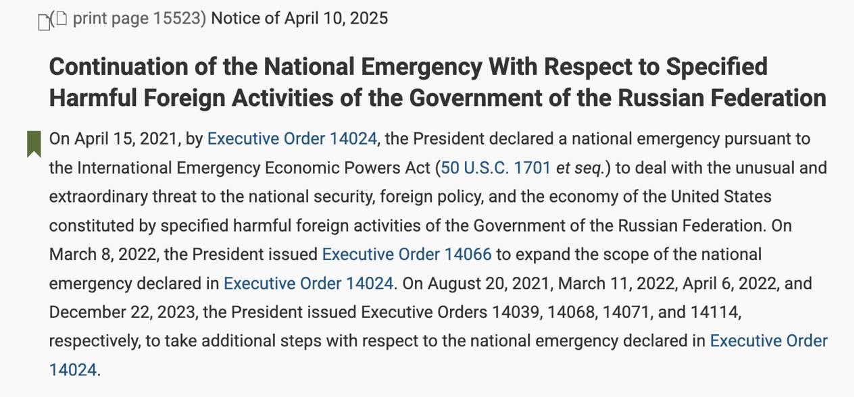Open Executive Order 14024 link after 'emergency declared in'
This screenshot has width=865, height=397.
[x=308, y=284]
